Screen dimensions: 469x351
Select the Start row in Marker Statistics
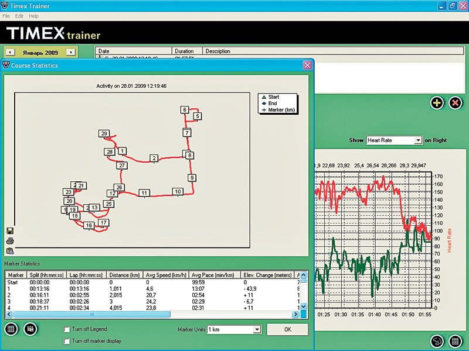pyautogui.click(x=152, y=283)
